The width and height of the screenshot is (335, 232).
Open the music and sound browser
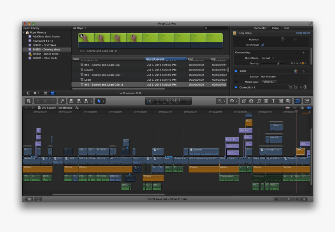tap(259, 101)
